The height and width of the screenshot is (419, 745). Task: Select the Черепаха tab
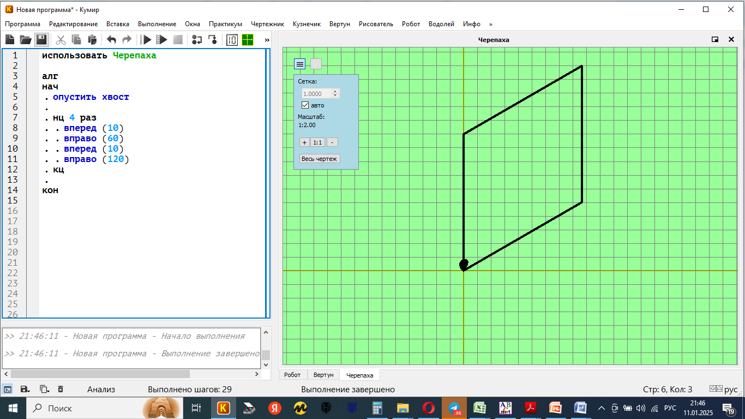point(360,375)
